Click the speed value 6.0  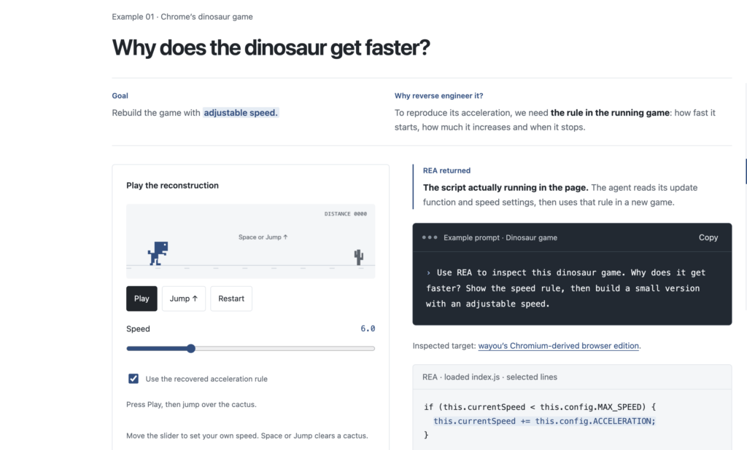(x=368, y=328)
